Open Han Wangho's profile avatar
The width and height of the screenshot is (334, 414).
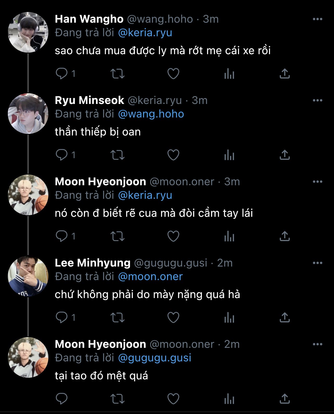point(28,32)
